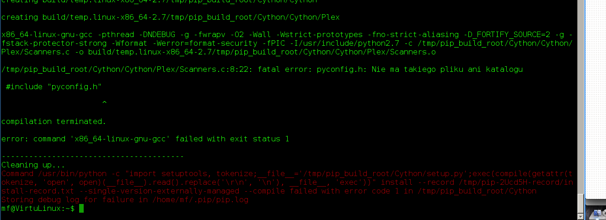Click the x86_64-linux-gnu-gcc -pthread command line
Viewport: 606px width, 220px height.
287,35
